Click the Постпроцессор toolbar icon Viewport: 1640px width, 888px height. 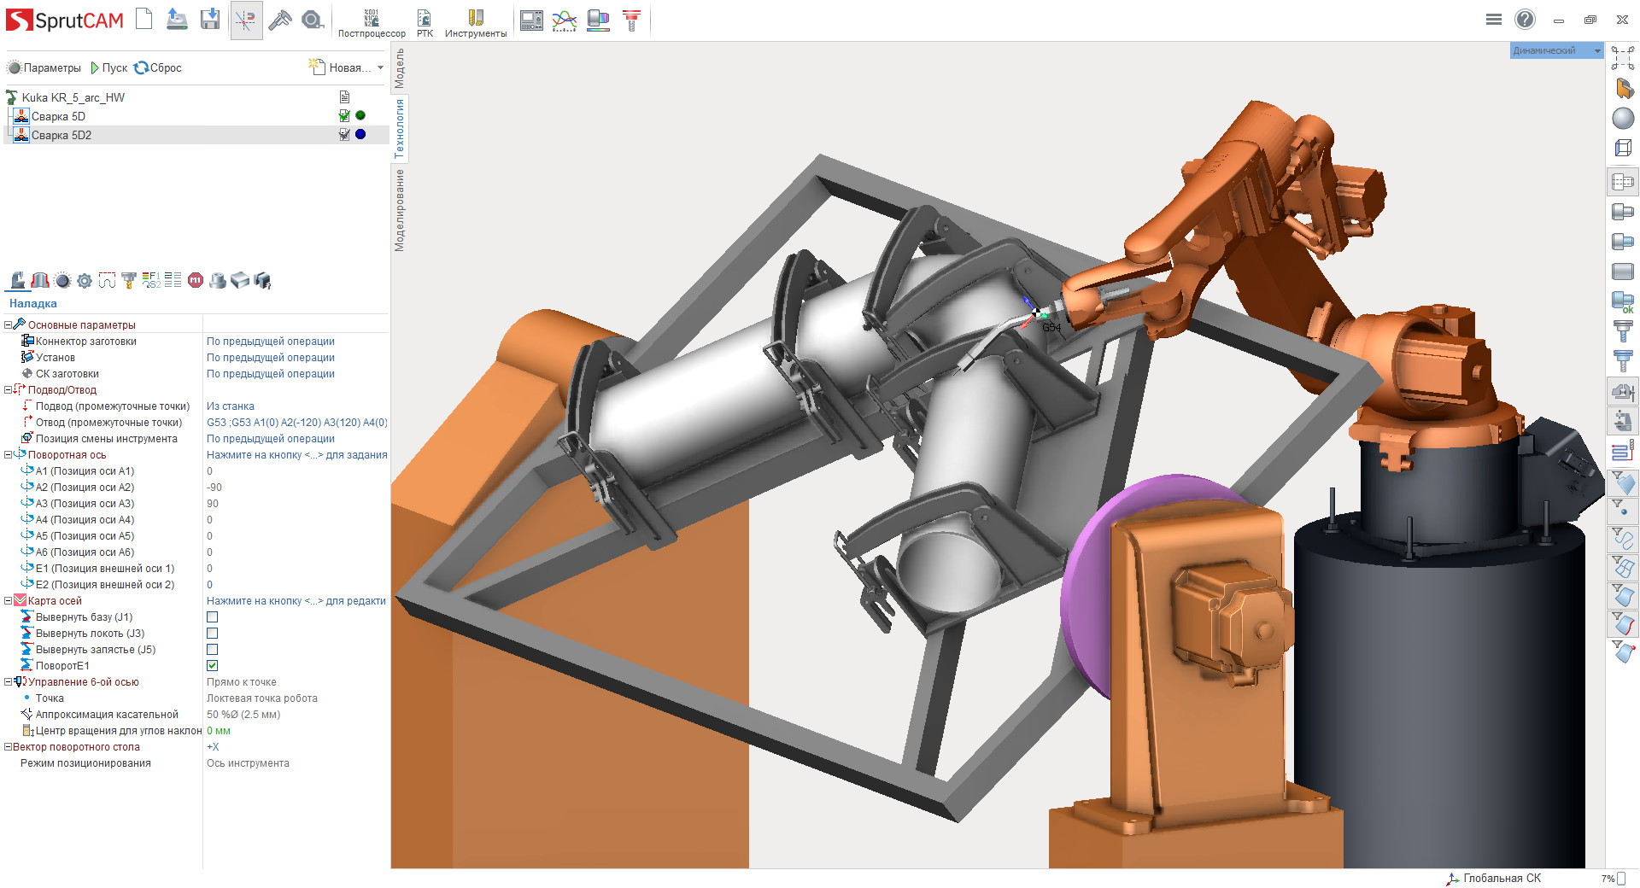(x=372, y=23)
